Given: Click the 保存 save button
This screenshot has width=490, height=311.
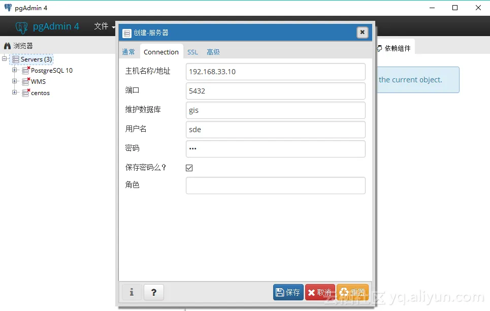Looking at the screenshot, I should 288,292.
